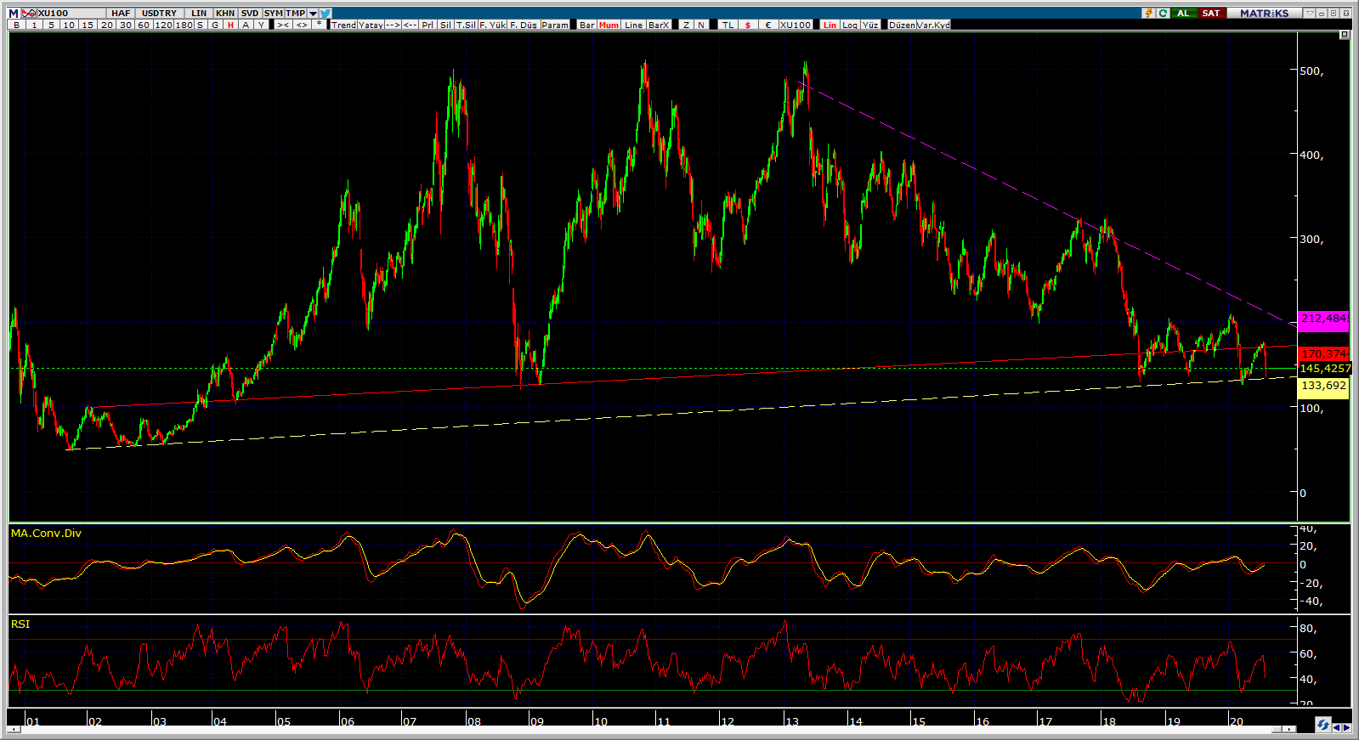Image resolution: width=1359 pixels, height=740 pixels.
Task: Click the N toolbar button
Action: tap(701, 25)
